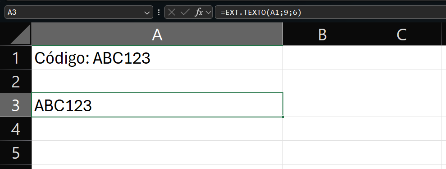This screenshot has height=169, width=446.
Task: Cancel the formula entry with the X icon
Action: 172,13
